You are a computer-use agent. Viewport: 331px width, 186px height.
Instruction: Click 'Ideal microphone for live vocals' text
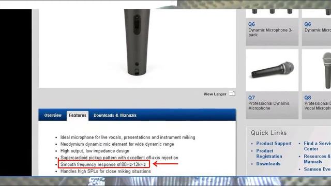(128, 137)
